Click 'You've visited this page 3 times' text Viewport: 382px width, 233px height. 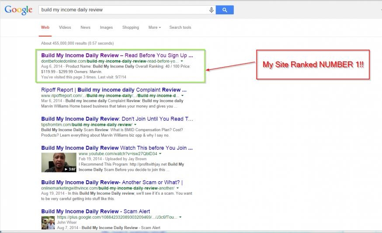tap(83, 77)
